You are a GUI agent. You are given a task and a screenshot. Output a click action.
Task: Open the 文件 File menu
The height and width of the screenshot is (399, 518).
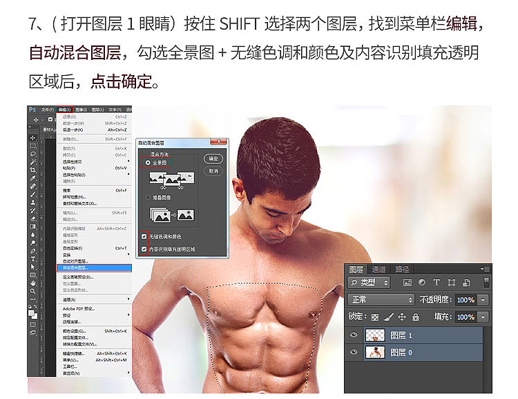[x=47, y=110]
